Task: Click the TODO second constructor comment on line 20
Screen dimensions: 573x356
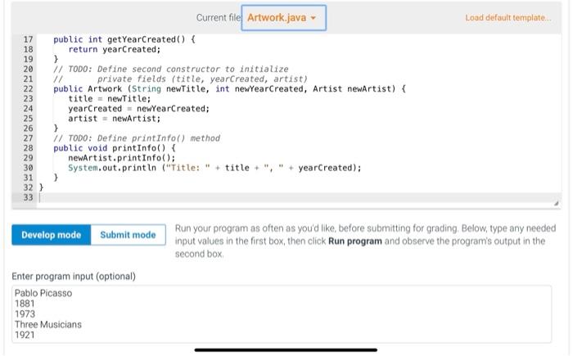Action: coord(170,69)
